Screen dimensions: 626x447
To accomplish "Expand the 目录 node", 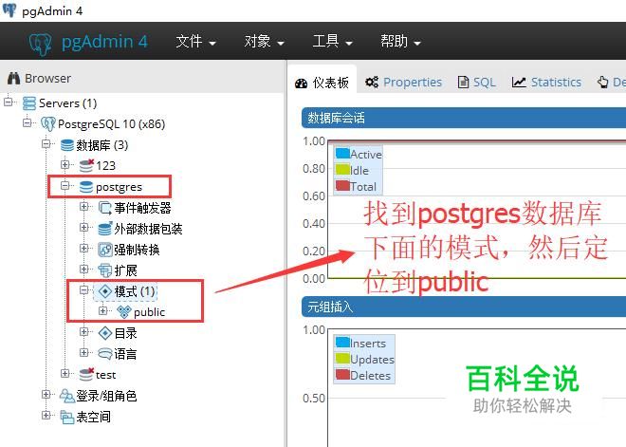I will (x=83, y=331).
